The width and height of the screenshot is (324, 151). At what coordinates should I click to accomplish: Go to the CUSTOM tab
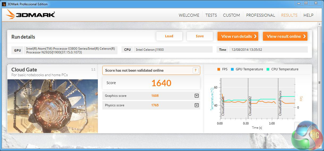tap(231, 15)
